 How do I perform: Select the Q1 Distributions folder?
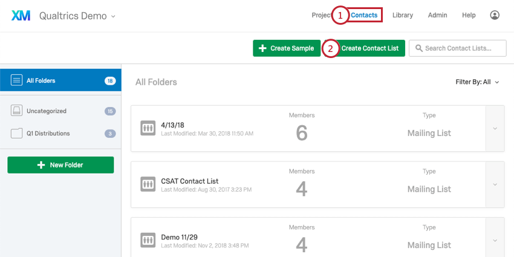[x=60, y=134]
